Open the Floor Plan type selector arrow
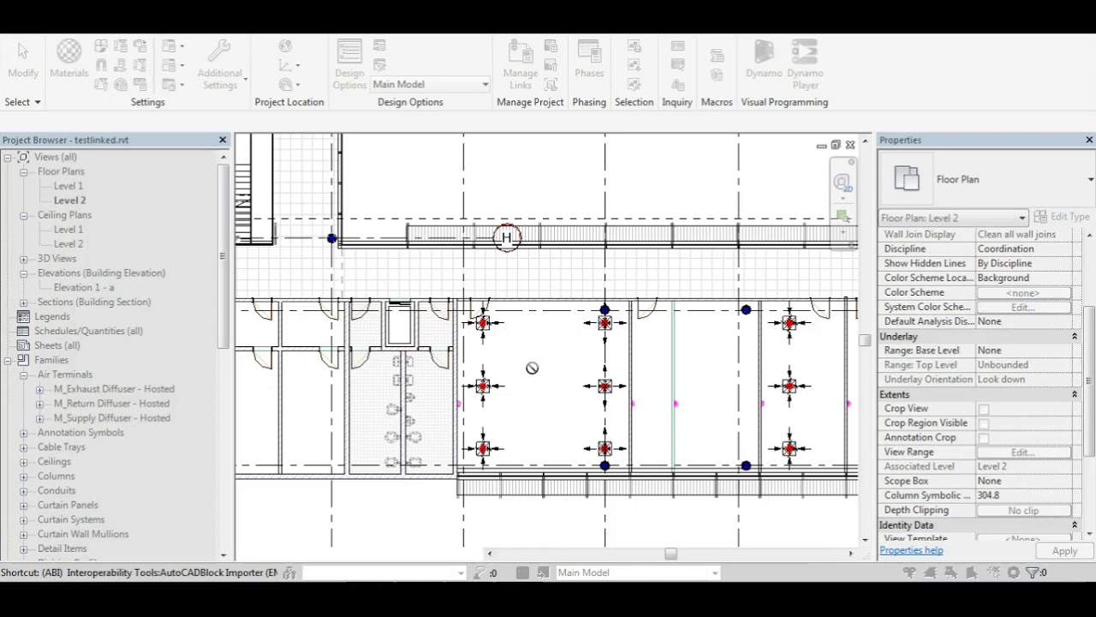1096x617 pixels. 1090,179
